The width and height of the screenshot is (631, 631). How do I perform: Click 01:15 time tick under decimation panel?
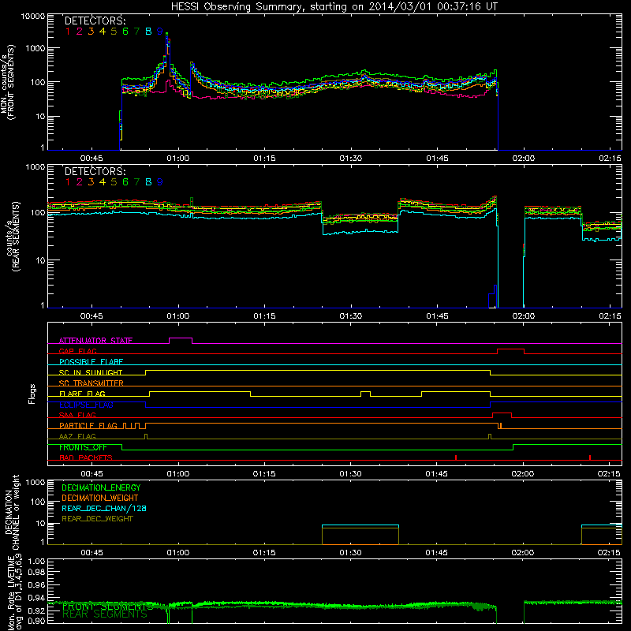(x=264, y=553)
